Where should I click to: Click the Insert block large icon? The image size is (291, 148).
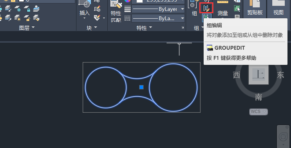tap(85, 4)
